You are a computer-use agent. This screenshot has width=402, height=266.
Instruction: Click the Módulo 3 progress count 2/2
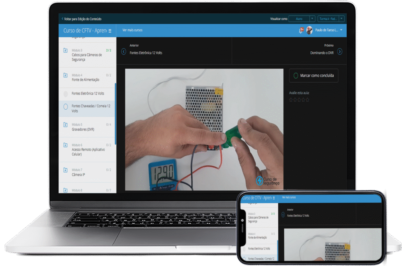(109, 51)
